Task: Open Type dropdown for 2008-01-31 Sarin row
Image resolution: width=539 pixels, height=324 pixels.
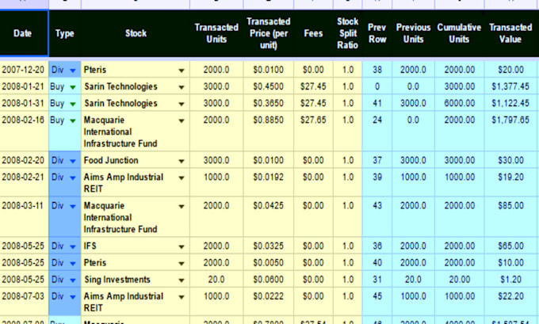Action: coord(73,104)
